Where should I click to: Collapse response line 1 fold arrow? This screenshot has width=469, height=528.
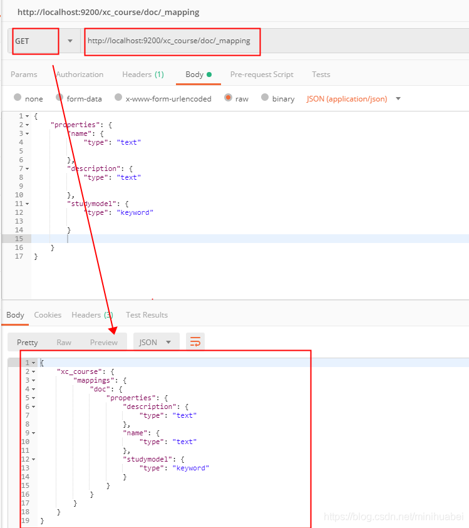[33, 363]
